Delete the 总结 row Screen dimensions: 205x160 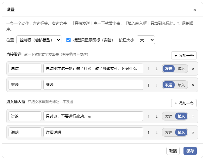click(193, 69)
